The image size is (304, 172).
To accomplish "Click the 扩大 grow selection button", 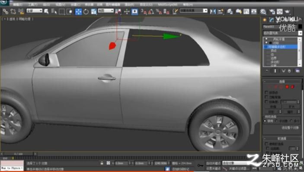I will coord(291,107).
